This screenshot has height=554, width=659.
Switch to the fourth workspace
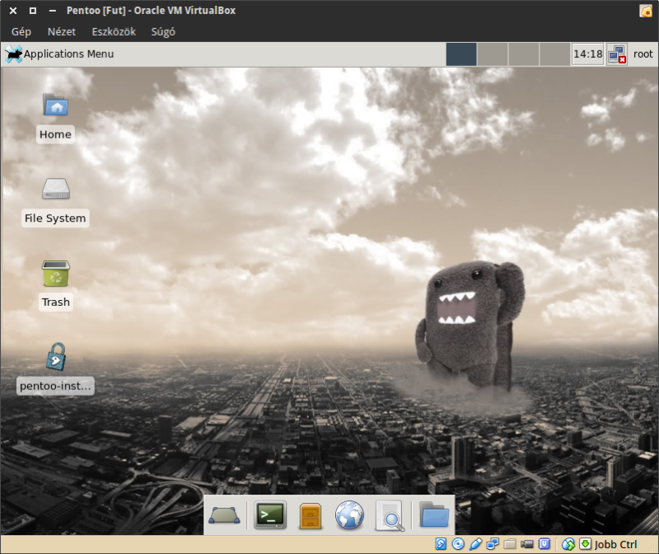coord(554,54)
